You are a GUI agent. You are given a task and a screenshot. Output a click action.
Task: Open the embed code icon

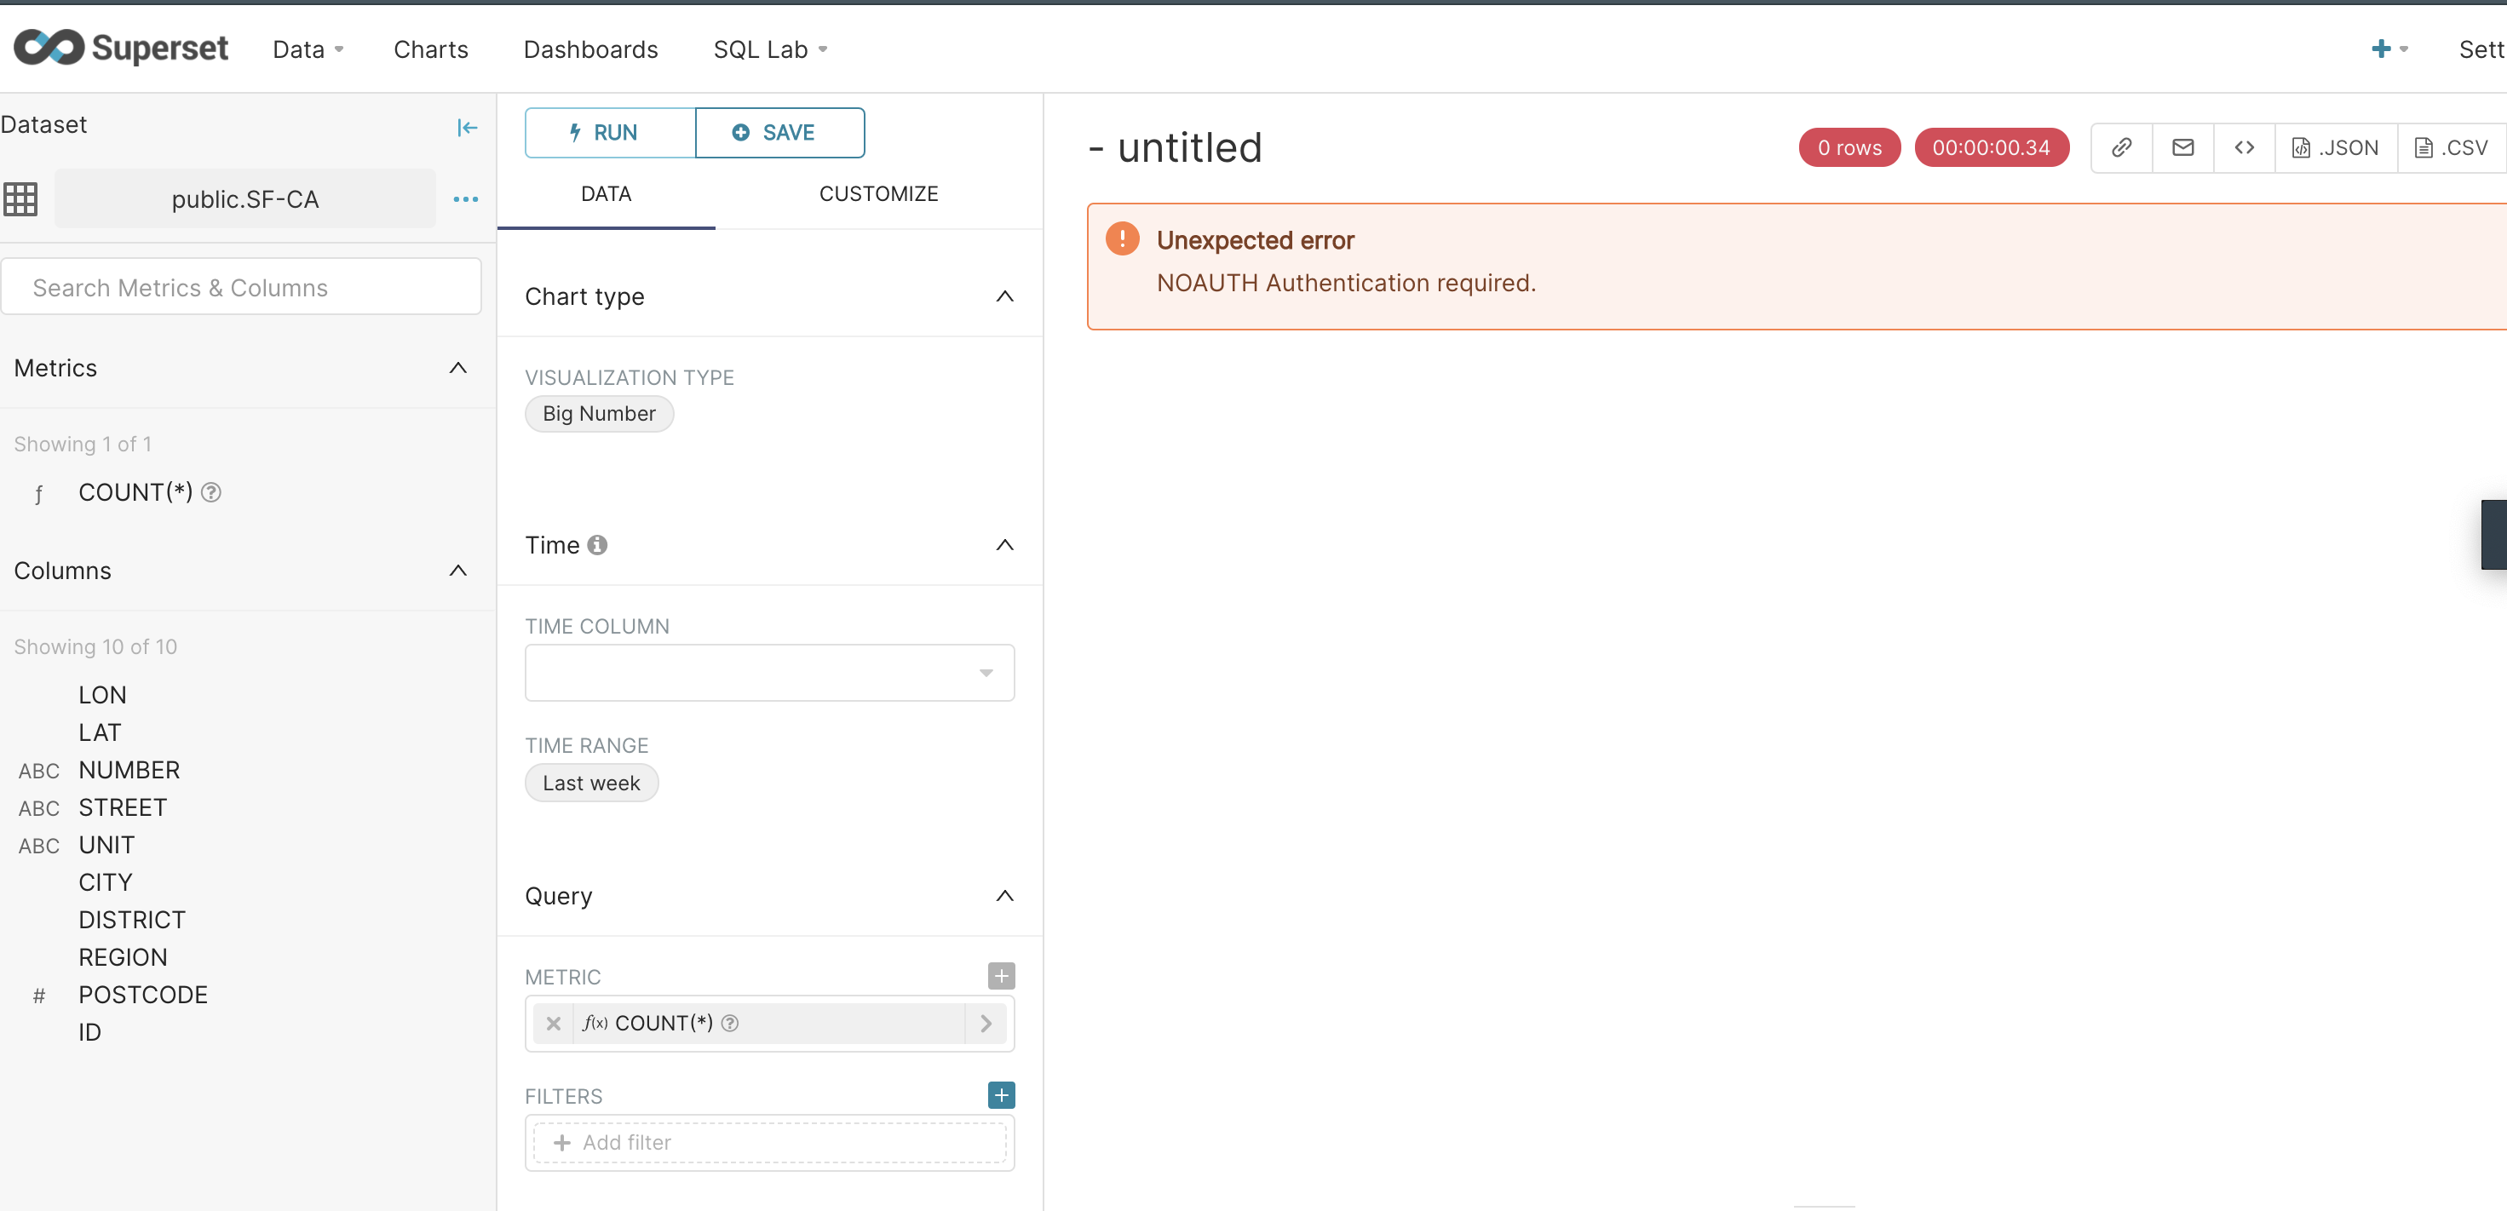tap(2243, 148)
